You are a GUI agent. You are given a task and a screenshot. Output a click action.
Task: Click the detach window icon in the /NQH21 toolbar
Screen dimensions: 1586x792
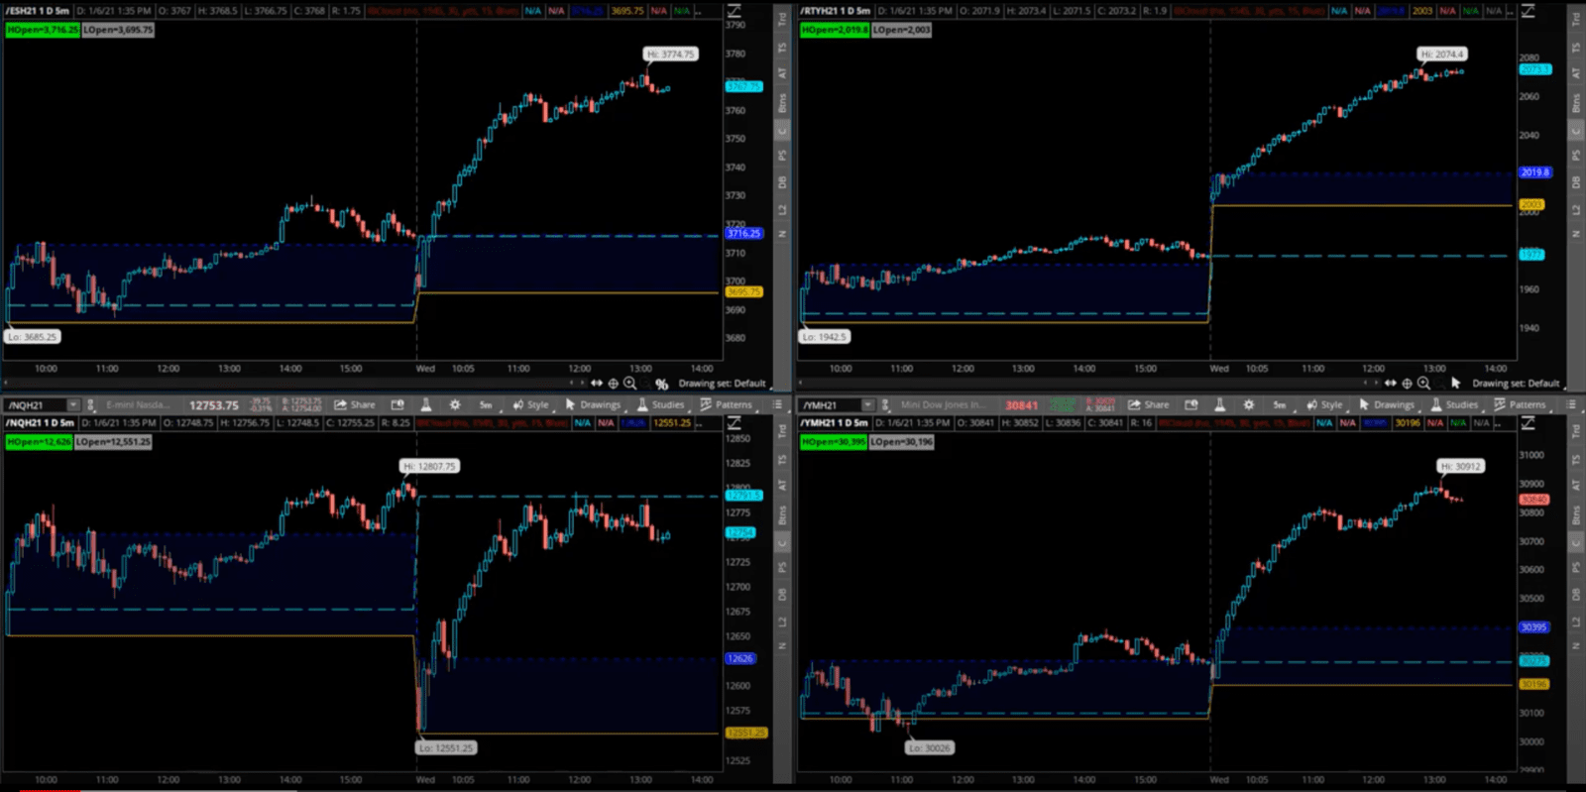397,404
